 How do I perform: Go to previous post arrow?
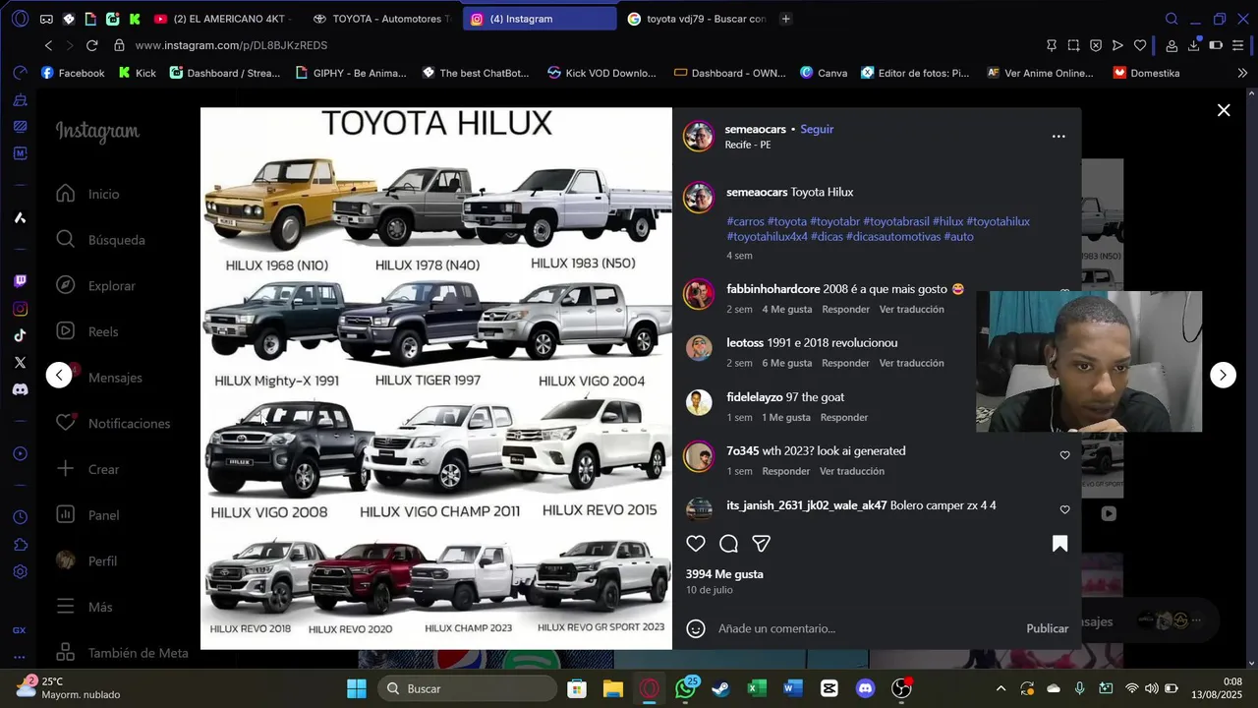click(x=59, y=375)
